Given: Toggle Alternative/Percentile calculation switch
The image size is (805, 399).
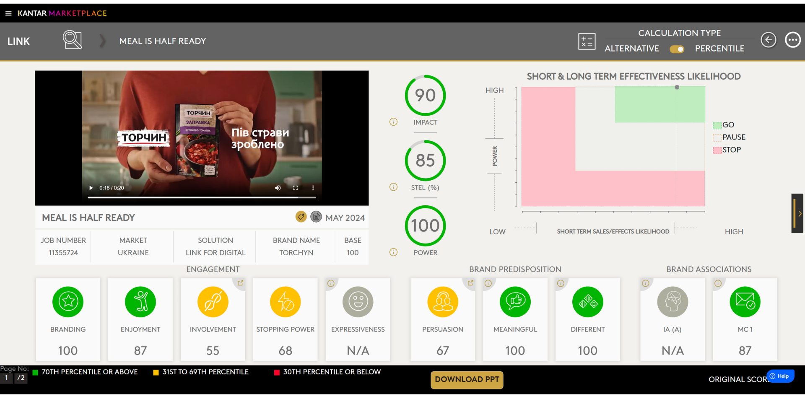Looking at the screenshot, I should (x=677, y=49).
